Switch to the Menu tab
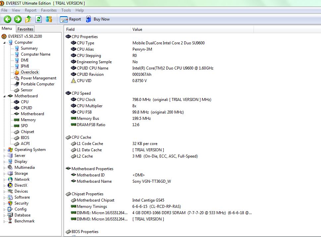321x237 pixels. click(7, 28)
